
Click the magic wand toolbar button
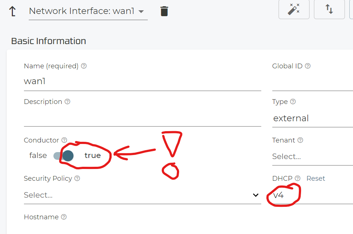pyautogui.click(x=294, y=10)
